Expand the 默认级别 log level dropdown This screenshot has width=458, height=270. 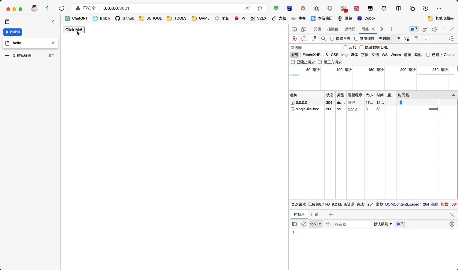click(382, 224)
